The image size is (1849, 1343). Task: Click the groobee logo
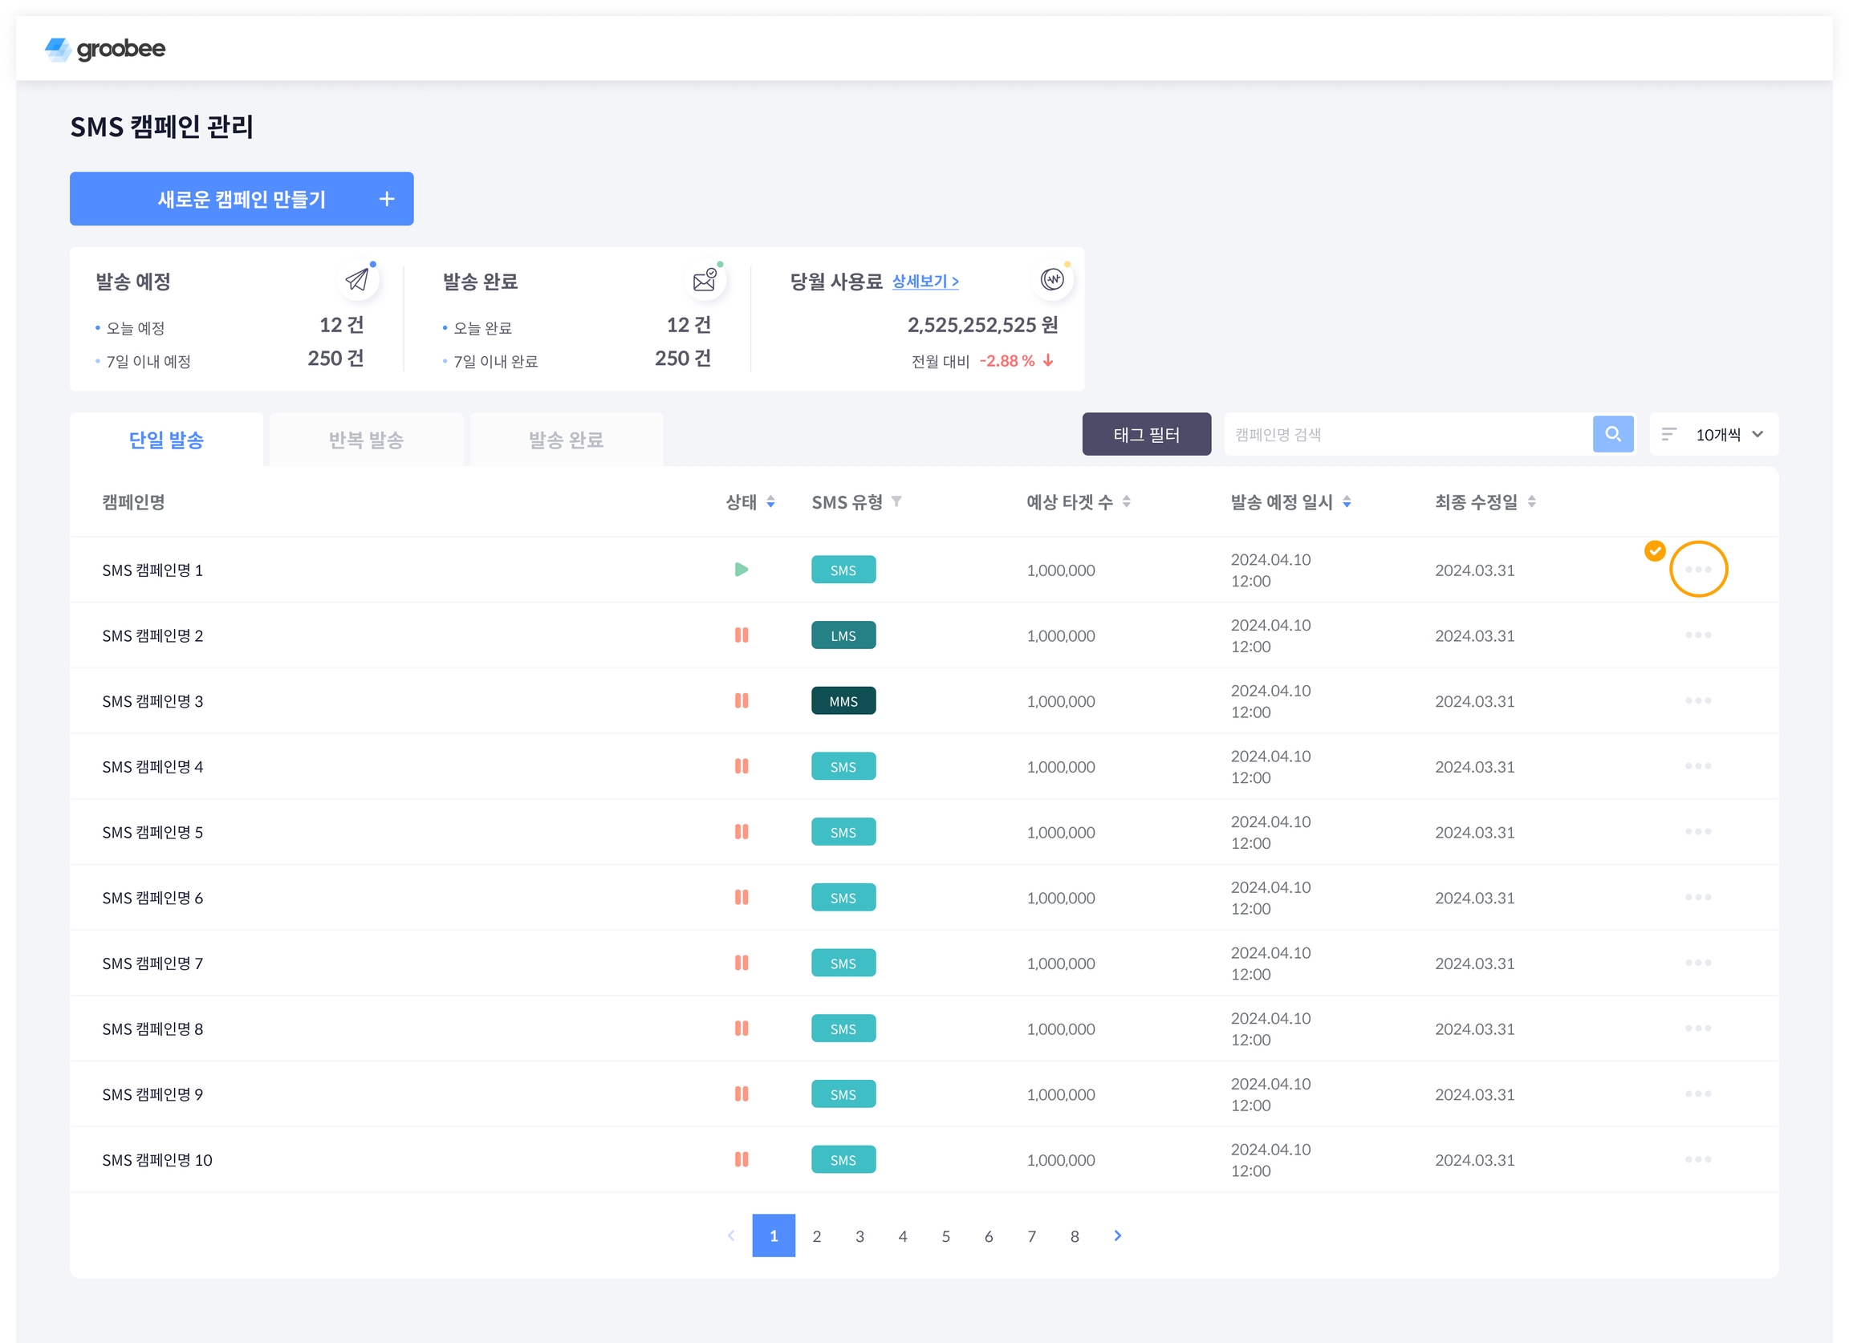105,49
